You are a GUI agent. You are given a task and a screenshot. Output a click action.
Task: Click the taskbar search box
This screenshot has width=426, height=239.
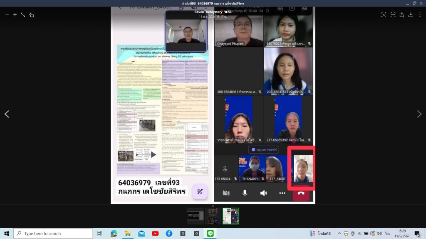coord(54,233)
